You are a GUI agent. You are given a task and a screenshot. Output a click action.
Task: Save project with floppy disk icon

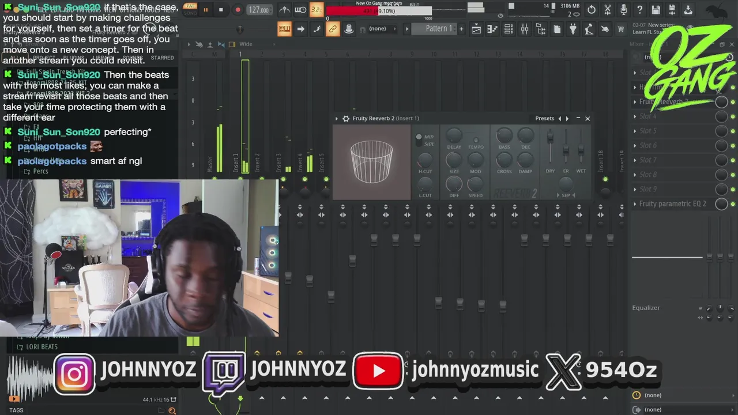(x=656, y=10)
